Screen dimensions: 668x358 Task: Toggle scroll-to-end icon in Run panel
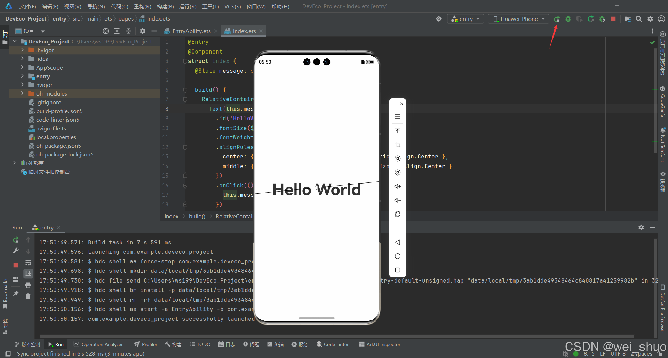tap(28, 274)
